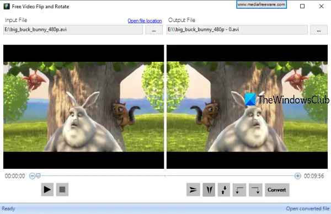Screen dimensions: 331x214
Task: Browse for input file with ellipsis button
Action: (x=154, y=30)
